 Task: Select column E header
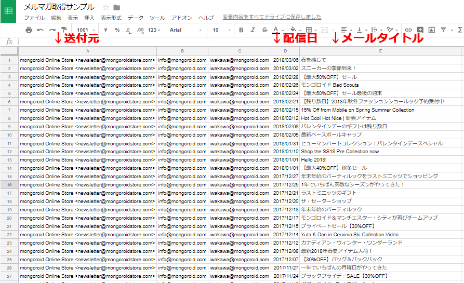[380, 51]
